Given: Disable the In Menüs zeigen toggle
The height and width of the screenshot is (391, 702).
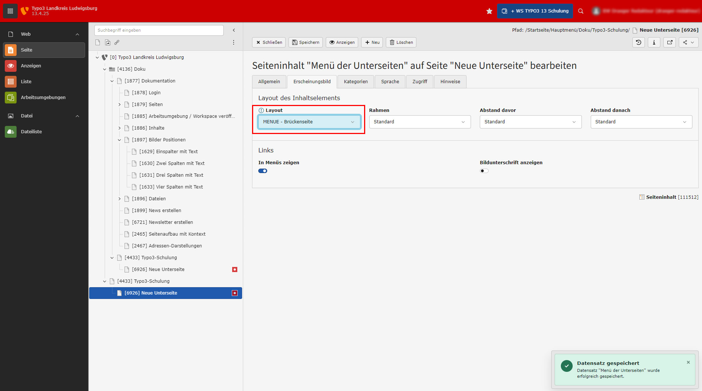Looking at the screenshot, I should click(263, 171).
